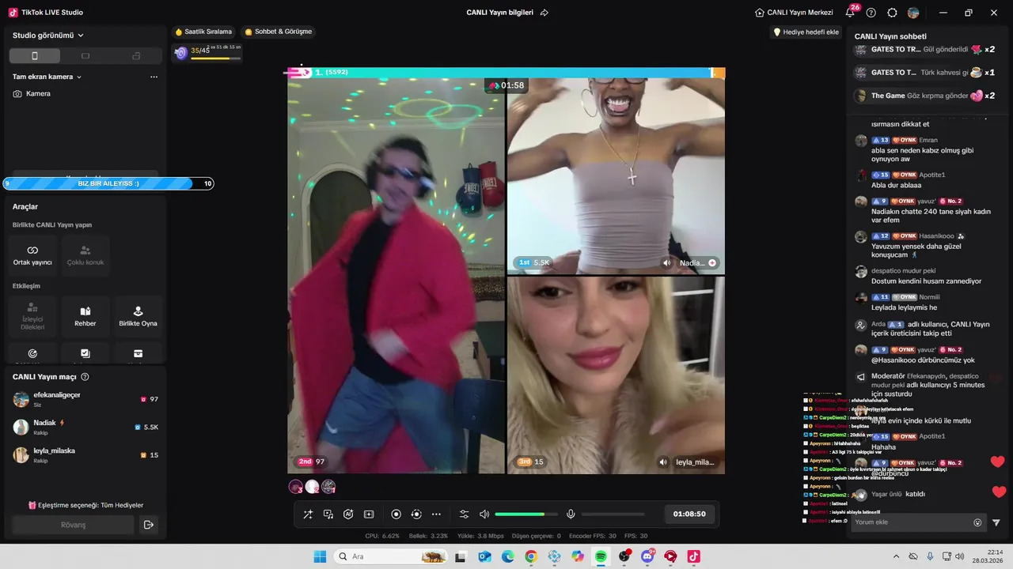This screenshot has height=569, width=1013.
Task: Click Hediye hedefi ekle button
Action: tap(806, 32)
